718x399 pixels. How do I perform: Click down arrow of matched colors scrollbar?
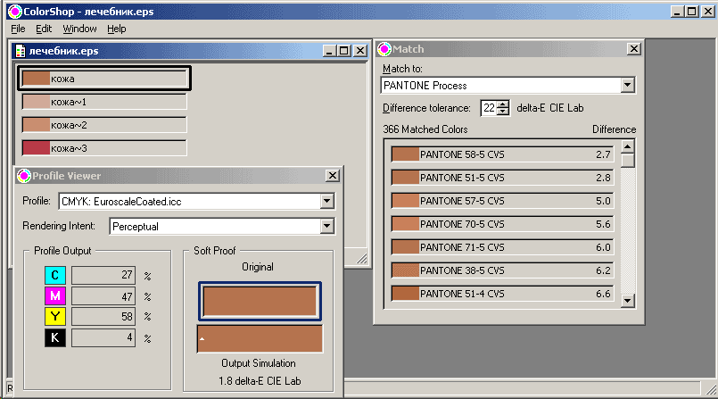pyautogui.click(x=627, y=301)
